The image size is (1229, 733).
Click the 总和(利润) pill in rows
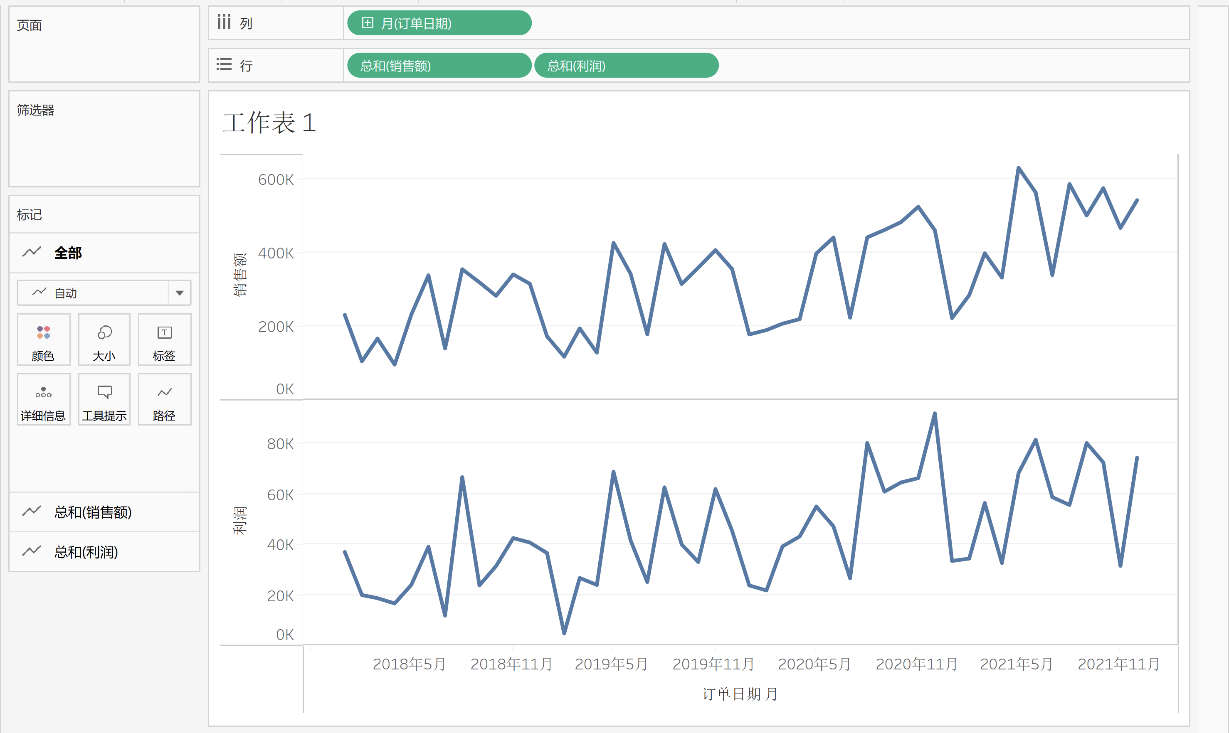[627, 66]
